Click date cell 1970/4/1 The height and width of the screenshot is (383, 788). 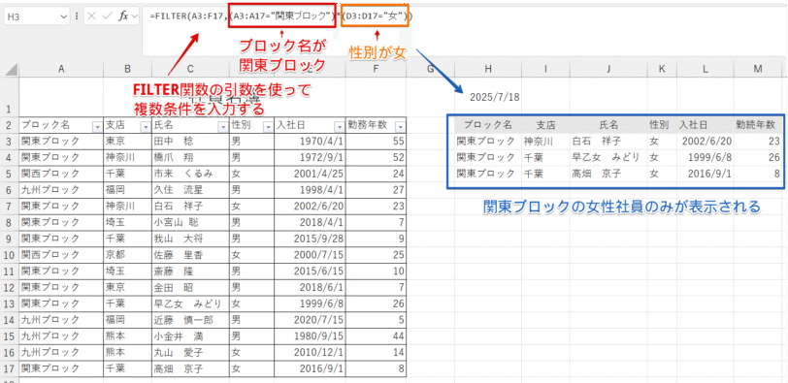tap(310, 141)
